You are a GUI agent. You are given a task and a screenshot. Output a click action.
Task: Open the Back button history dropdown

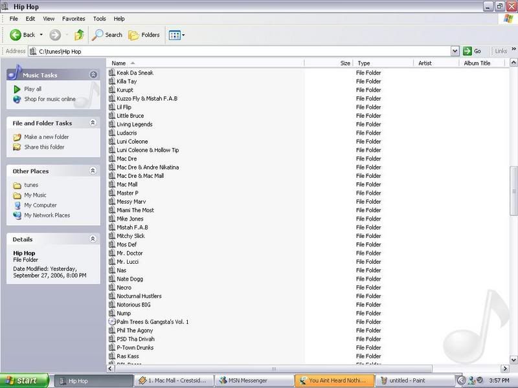41,35
